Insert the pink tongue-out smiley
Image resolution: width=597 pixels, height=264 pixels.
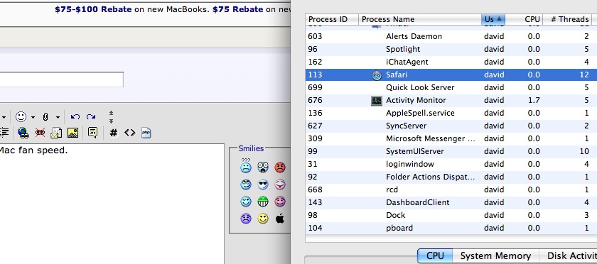pyautogui.click(x=280, y=185)
